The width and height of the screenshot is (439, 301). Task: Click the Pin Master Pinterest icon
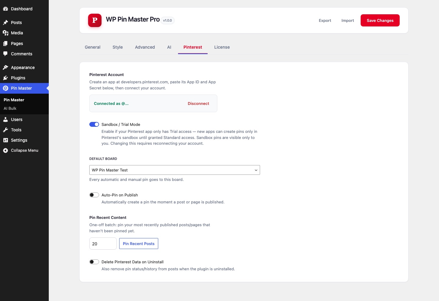5,88
